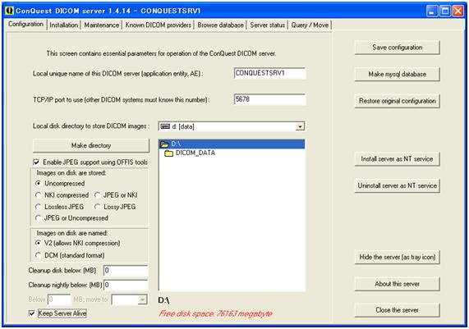Open the Maintenance tab
Screen dimensions: 469x329
point(101,25)
